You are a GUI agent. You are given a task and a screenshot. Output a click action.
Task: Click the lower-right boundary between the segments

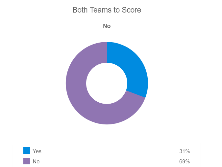point(136,94)
